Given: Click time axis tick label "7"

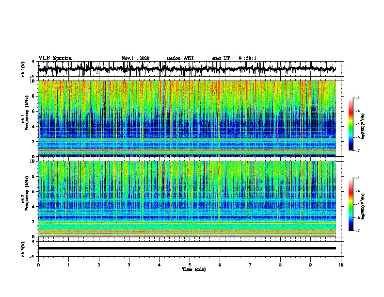Looking at the screenshot, I should coord(250,265).
